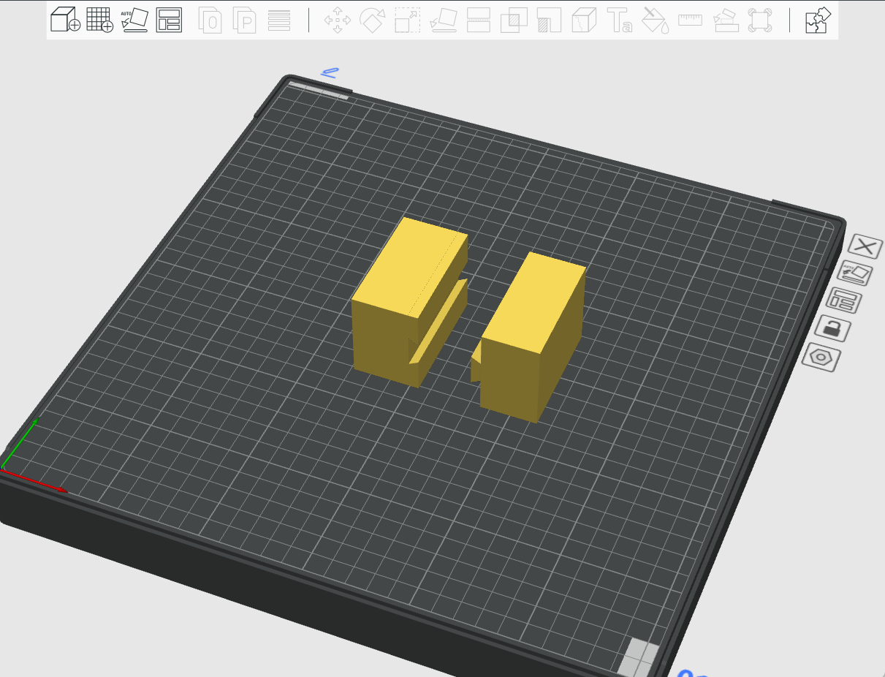Activate the Lay on face tool
This screenshot has width=885, height=677.
pyautogui.click(x=444, y=20)
